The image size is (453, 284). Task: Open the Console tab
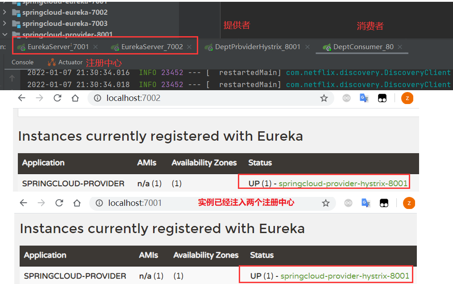[22, 62]
